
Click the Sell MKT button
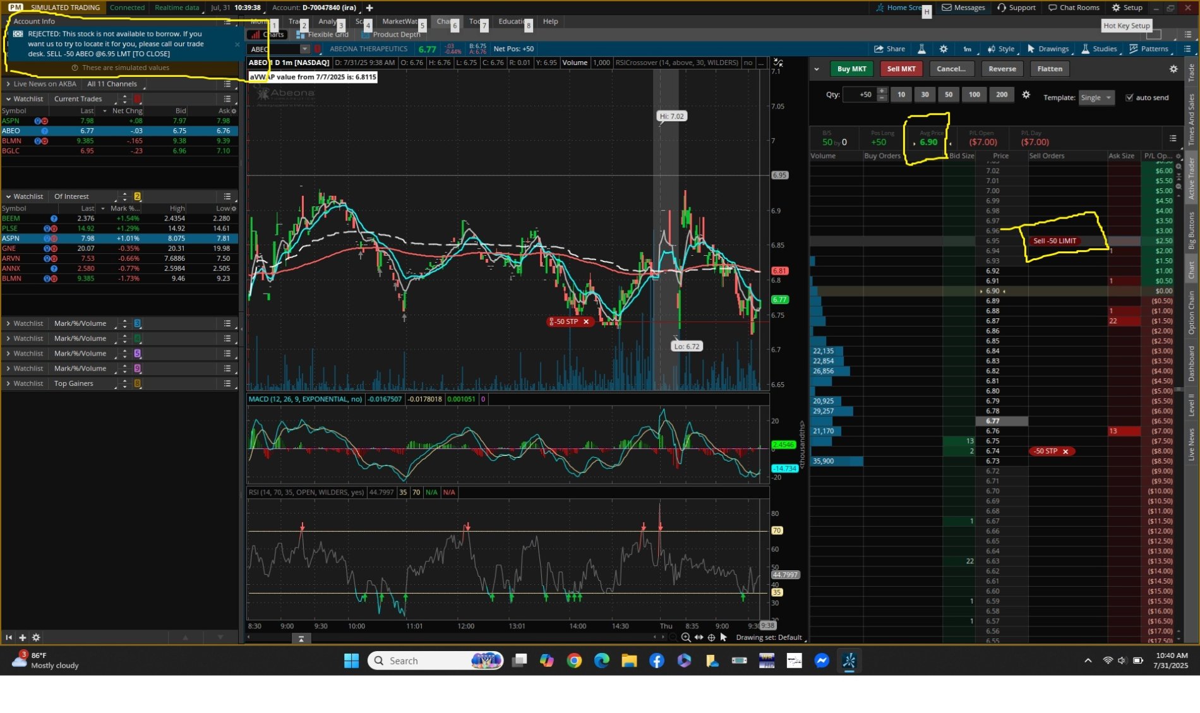pos(901,69)
